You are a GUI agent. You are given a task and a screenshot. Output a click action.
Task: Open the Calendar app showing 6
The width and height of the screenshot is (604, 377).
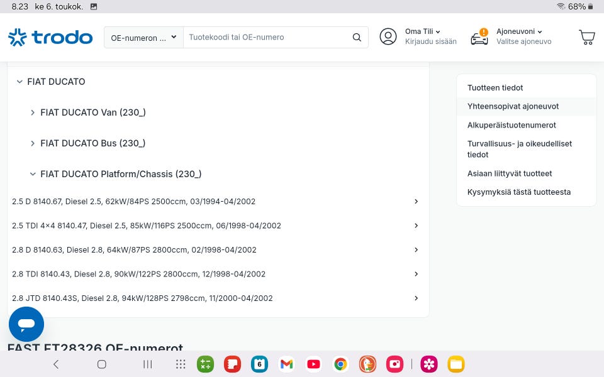tap(259, 364)
